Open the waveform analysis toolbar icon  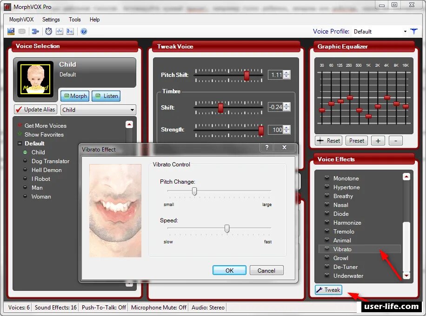[x=59, y=31]
